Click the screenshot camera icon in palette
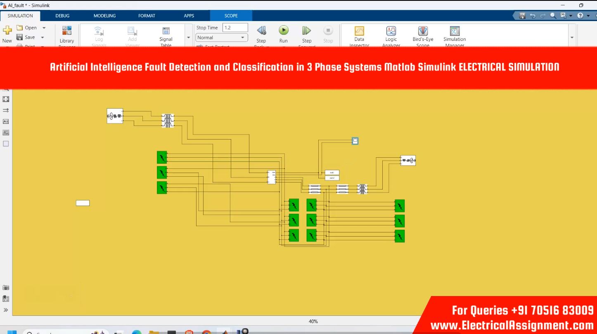 click(6, 287)
